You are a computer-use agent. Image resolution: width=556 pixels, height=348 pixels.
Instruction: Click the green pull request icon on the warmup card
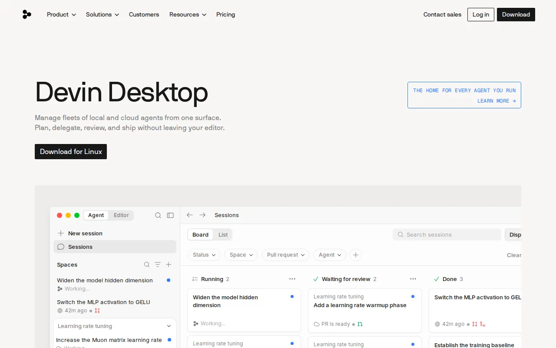coord(360,324)
